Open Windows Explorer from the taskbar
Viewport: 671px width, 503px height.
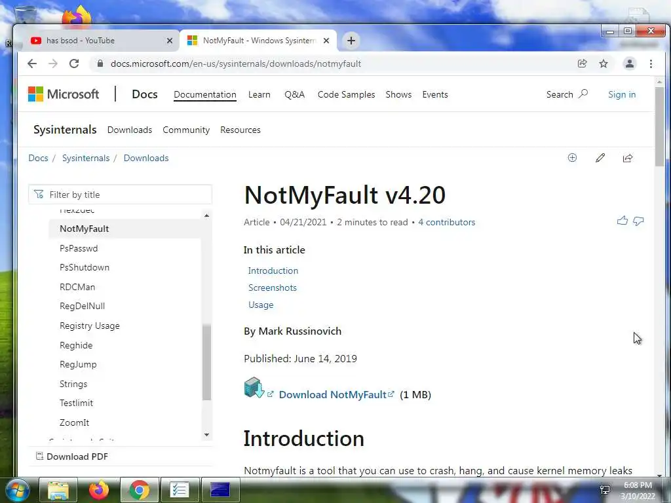click(58, 490)
